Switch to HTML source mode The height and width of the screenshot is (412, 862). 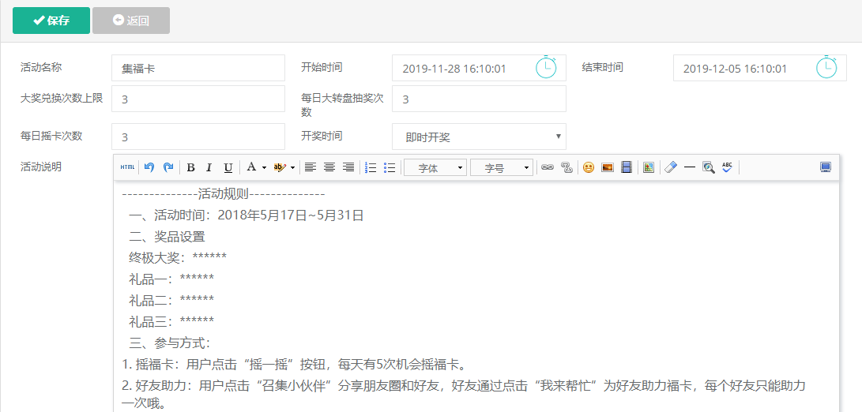127,167
